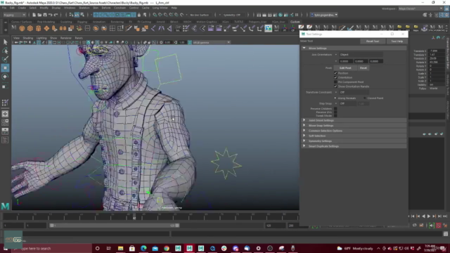Viewport: 450px width, 253px height.
Task: Click the Reset Tool button
Action: 373,41
